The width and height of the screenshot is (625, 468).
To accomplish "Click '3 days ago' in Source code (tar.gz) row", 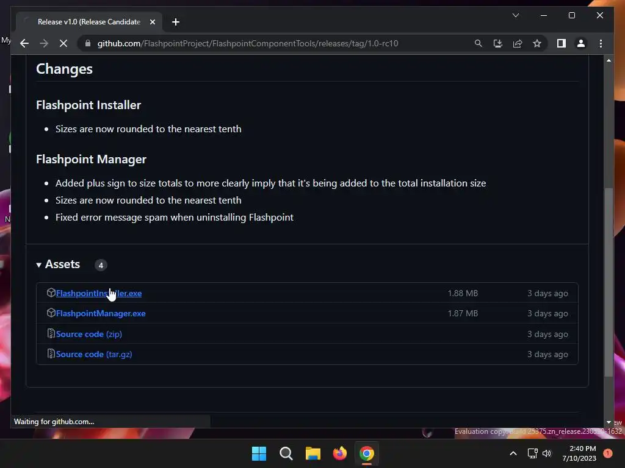I will tap(547, 354).
